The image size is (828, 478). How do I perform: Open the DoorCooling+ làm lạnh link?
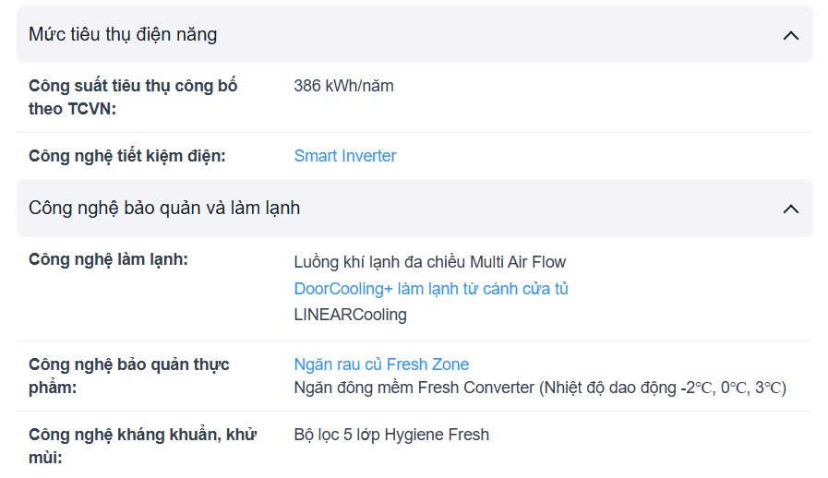(x=431, y=289)
